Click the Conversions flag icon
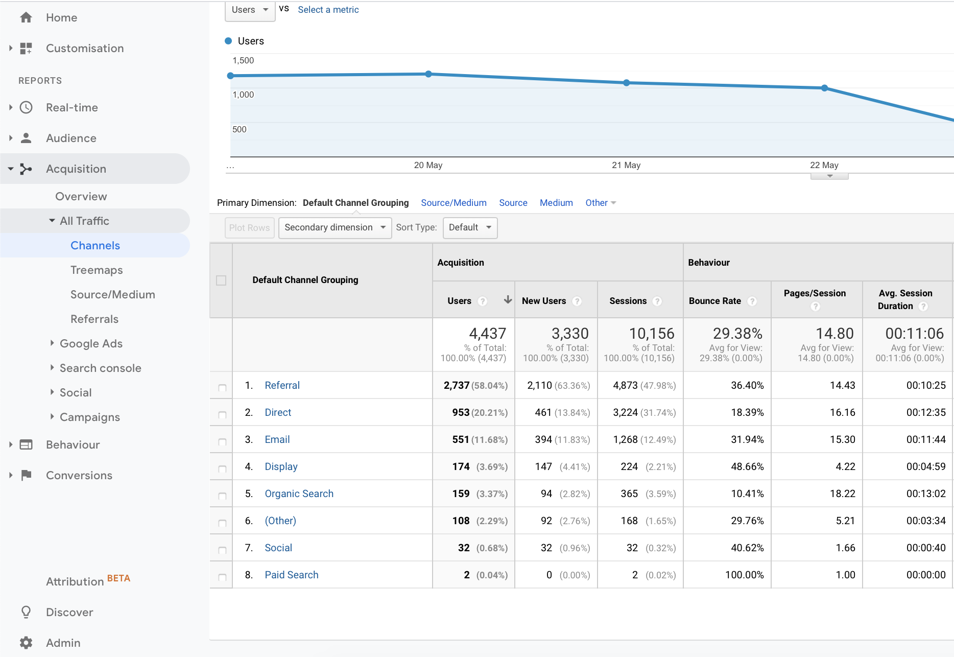The height and width of the screenshot is (657, 954). tap(26, 476)
